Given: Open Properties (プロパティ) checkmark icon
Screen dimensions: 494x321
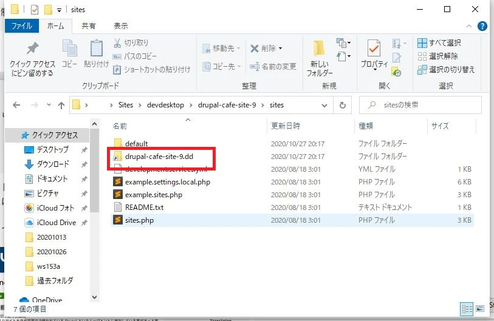Looking at the screenshot, I should pyautogui.click(x=374, y=49).
